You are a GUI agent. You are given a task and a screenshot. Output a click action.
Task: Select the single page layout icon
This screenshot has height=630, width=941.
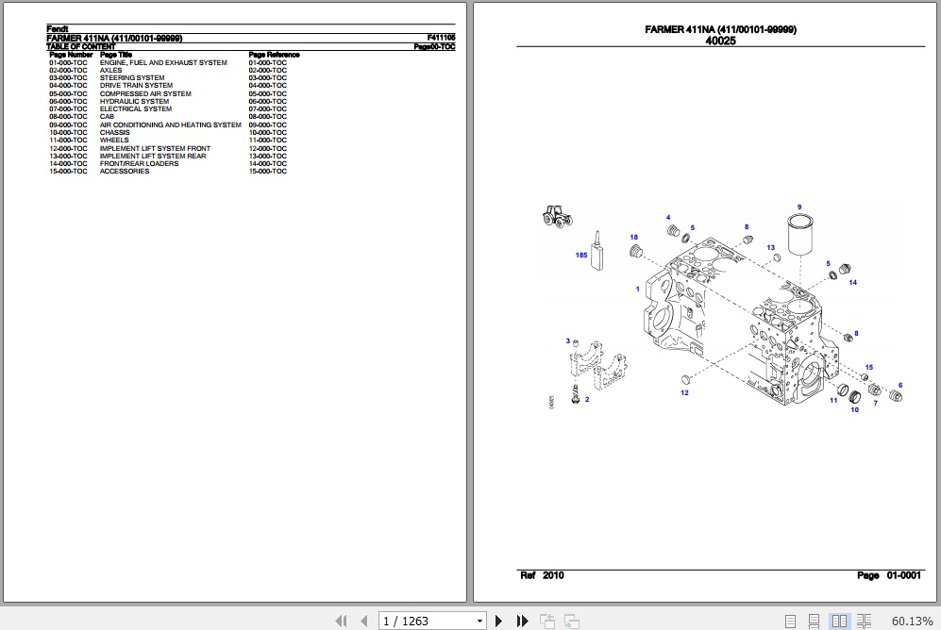point(791,621)
